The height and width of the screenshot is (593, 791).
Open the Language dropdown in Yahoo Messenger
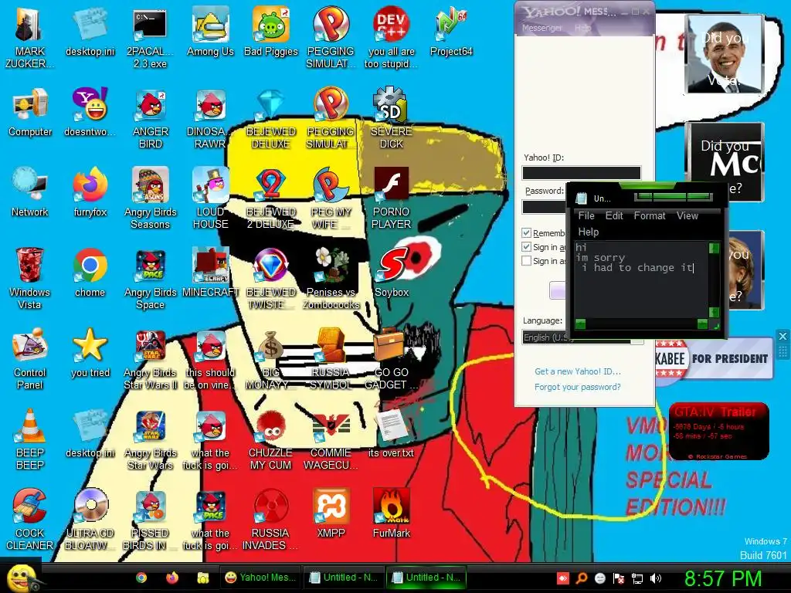[x=582, y=337]
